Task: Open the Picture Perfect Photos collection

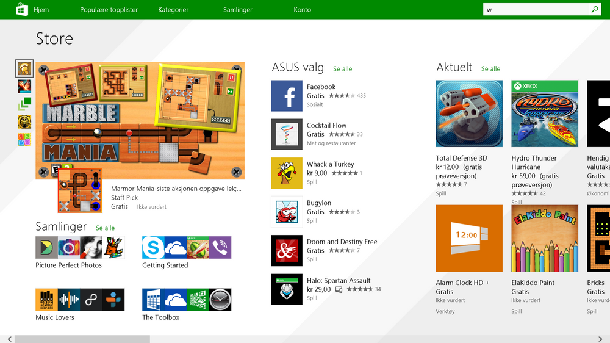Action: click(x=80, y=247)
